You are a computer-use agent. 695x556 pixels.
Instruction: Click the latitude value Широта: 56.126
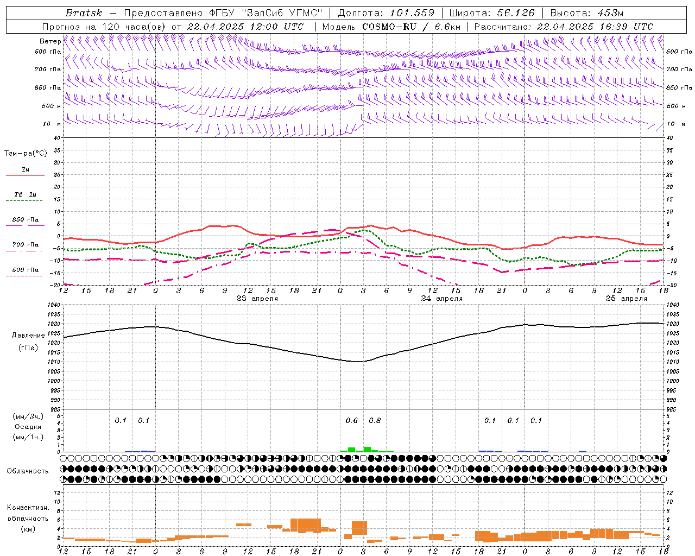[x=492, y=13]
